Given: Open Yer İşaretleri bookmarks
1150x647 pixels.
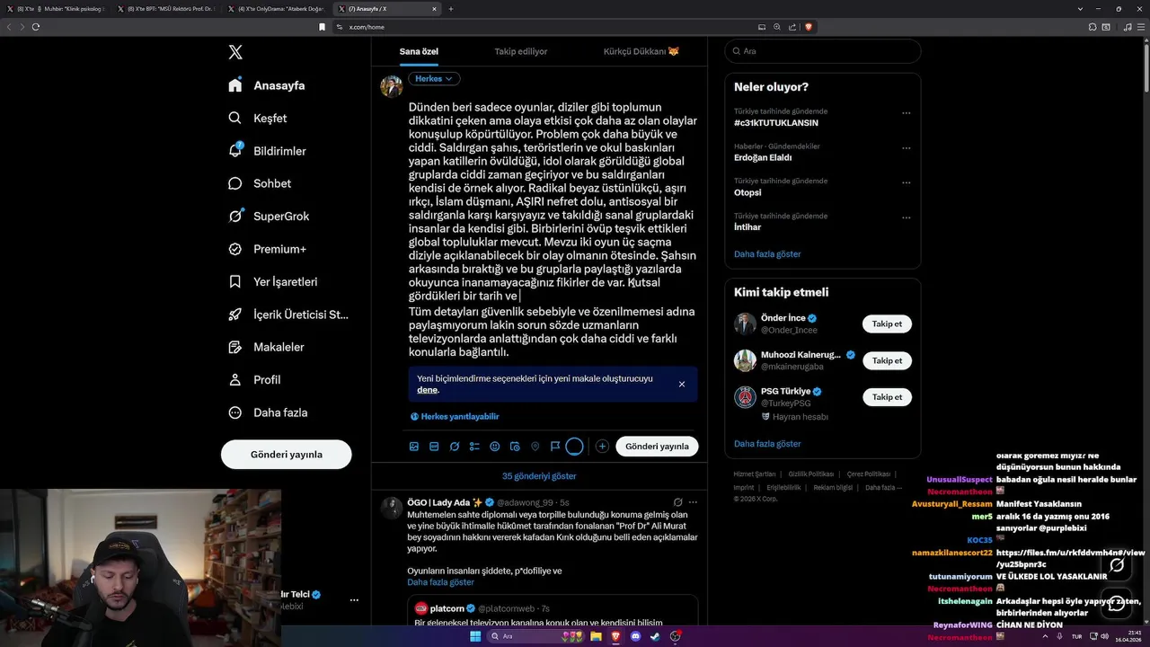Looking at the screenshot, I should (x=273, y=281).
